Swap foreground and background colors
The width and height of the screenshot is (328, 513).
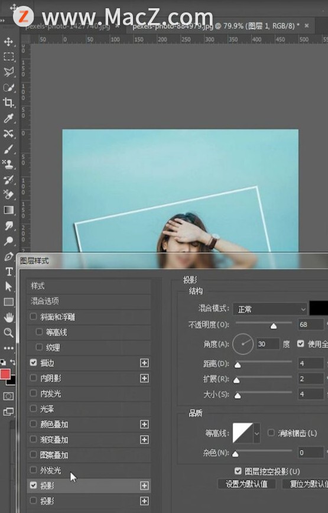[12, 362]
